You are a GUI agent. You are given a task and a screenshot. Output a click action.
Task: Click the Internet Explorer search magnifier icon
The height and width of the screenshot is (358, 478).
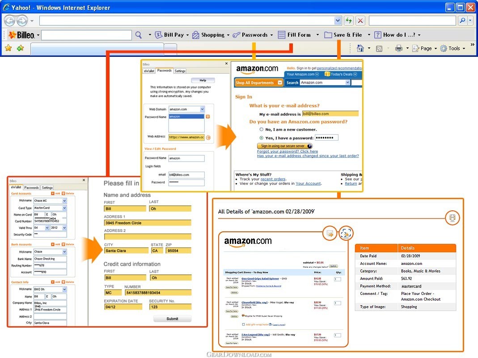(462, 21)
